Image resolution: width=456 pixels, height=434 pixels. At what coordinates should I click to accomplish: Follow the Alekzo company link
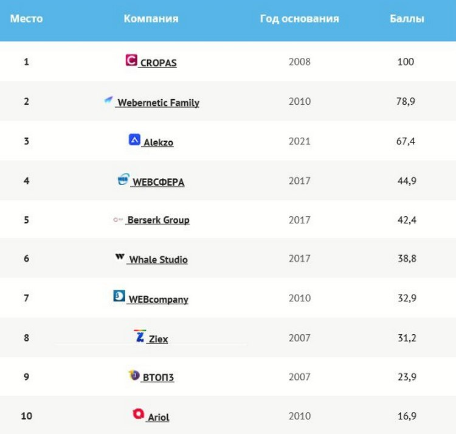[x=158, y=142]
